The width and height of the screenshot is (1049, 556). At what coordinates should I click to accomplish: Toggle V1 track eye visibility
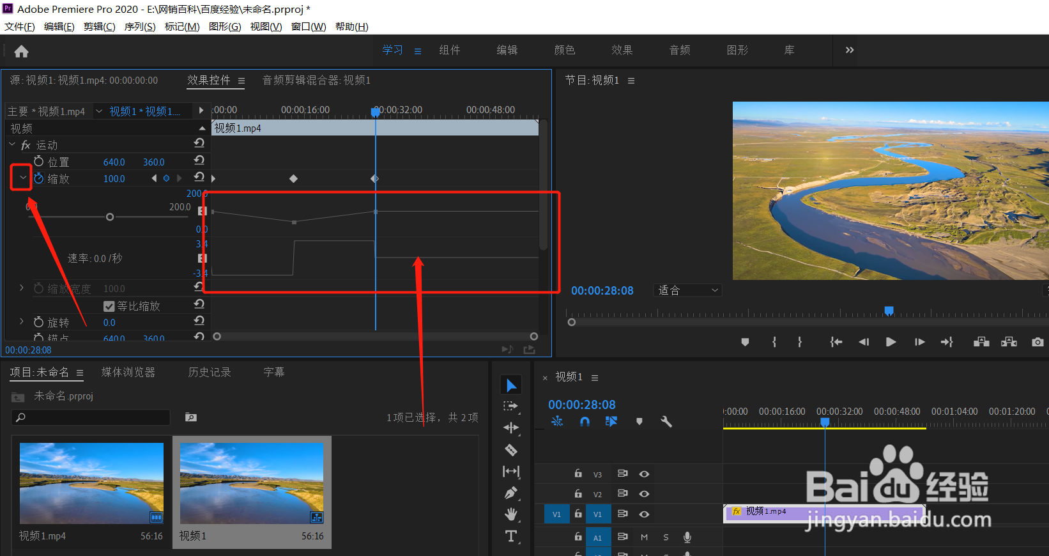[644, 514]
